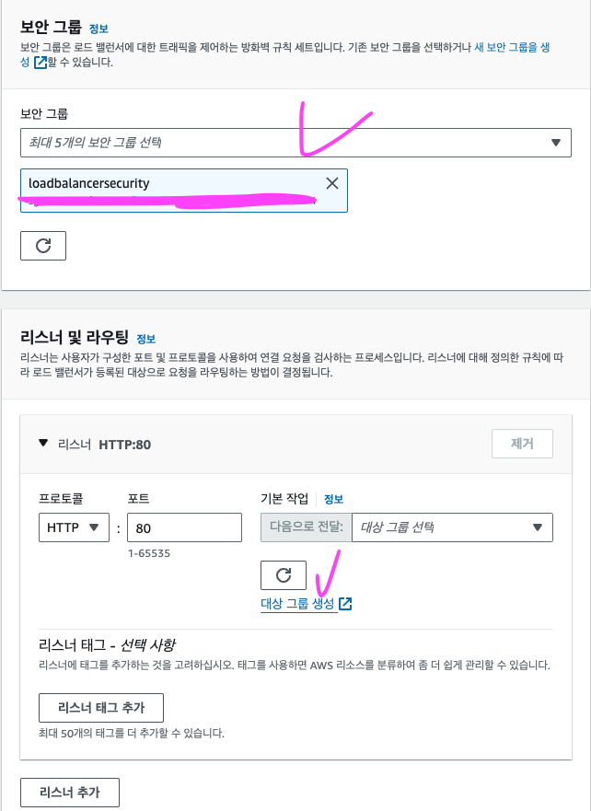Remove the loadbalancersecurity group with X icon
This screenshot has width=591, height=811.
[332, 183]
